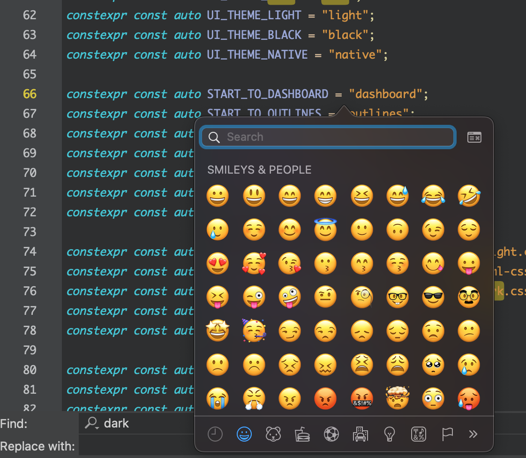The image size is (526, 458).
Task: Switch to Activity category soccer ball
Action: pyautogui.click(x=331, y=434)
